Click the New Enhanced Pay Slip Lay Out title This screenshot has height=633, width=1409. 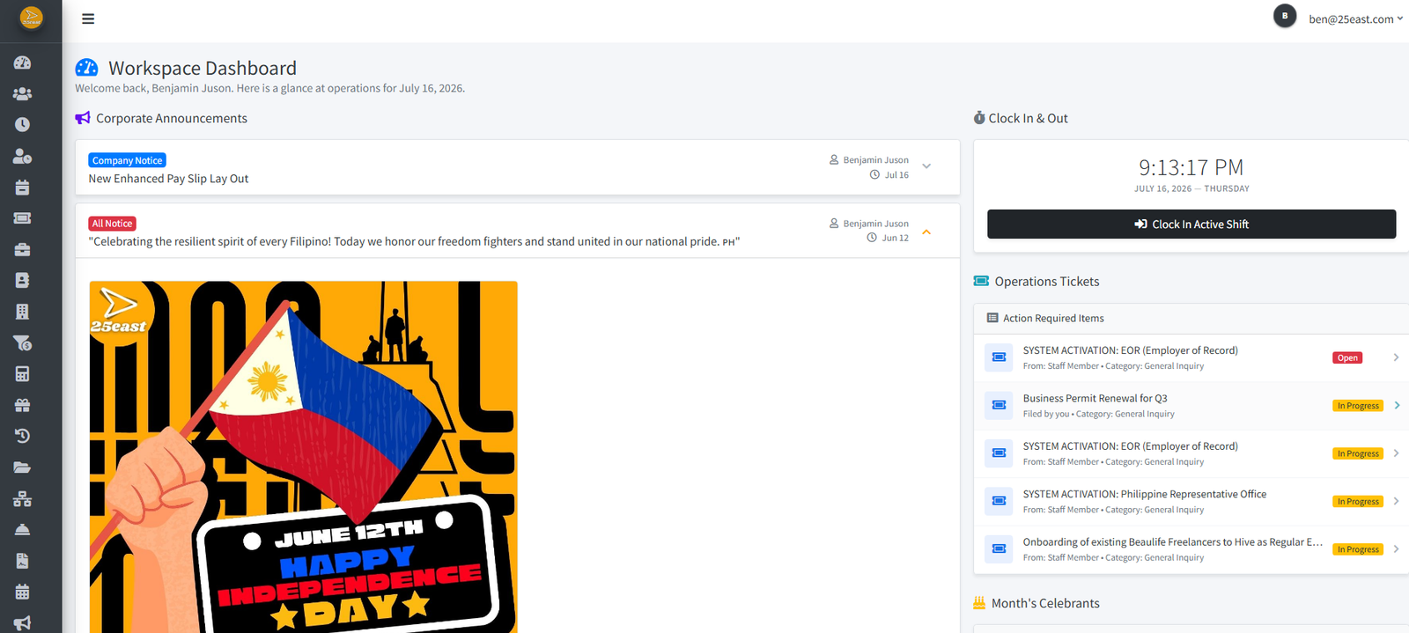168,179
